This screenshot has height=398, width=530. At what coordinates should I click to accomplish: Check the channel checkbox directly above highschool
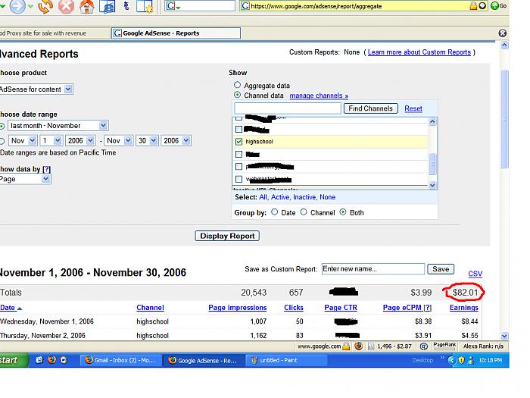[x=238, y=129]
